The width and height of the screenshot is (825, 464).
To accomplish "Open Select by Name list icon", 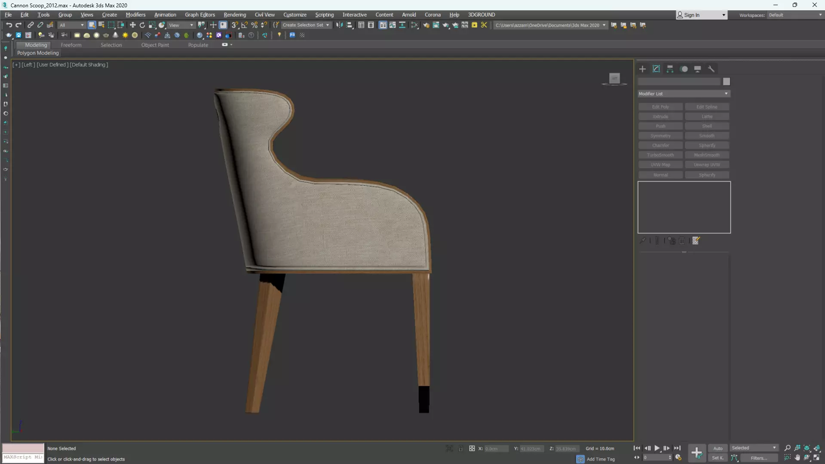I will [101, 25].
